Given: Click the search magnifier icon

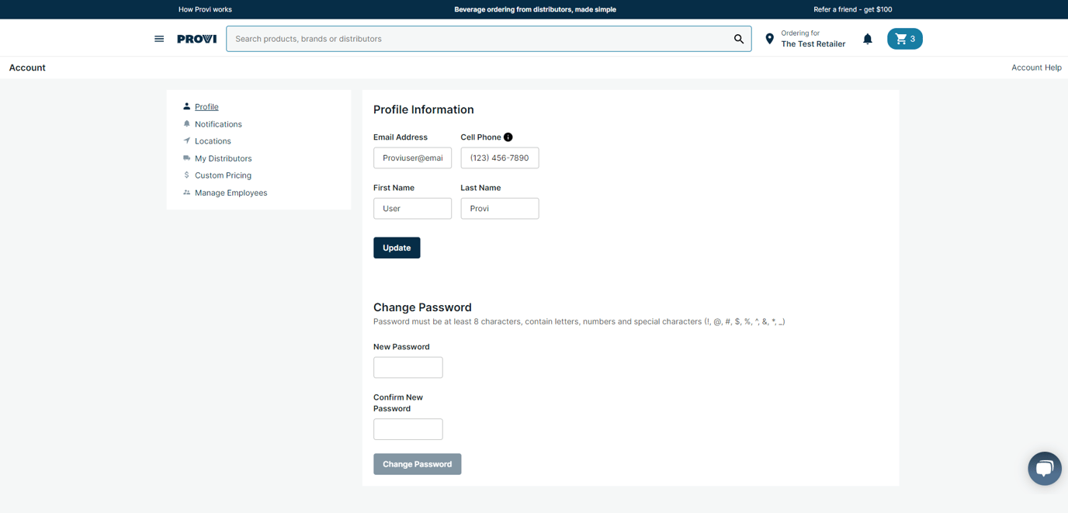Looking at the screenshot, I should coord(739,39).
